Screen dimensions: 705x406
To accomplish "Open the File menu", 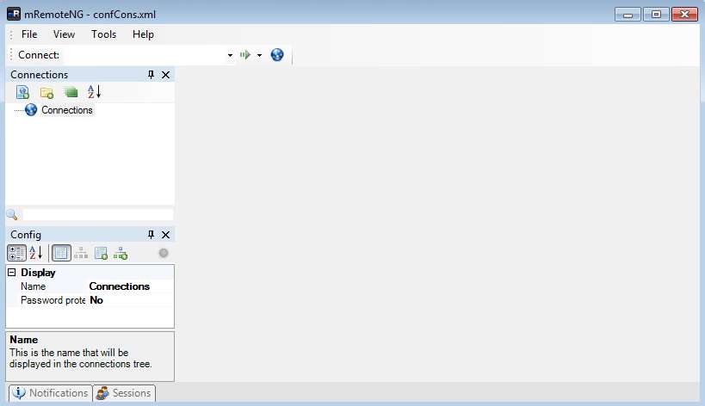I will tap(29, 34).
